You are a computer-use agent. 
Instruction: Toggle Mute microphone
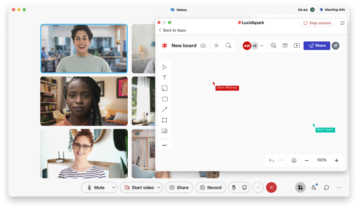96,188
